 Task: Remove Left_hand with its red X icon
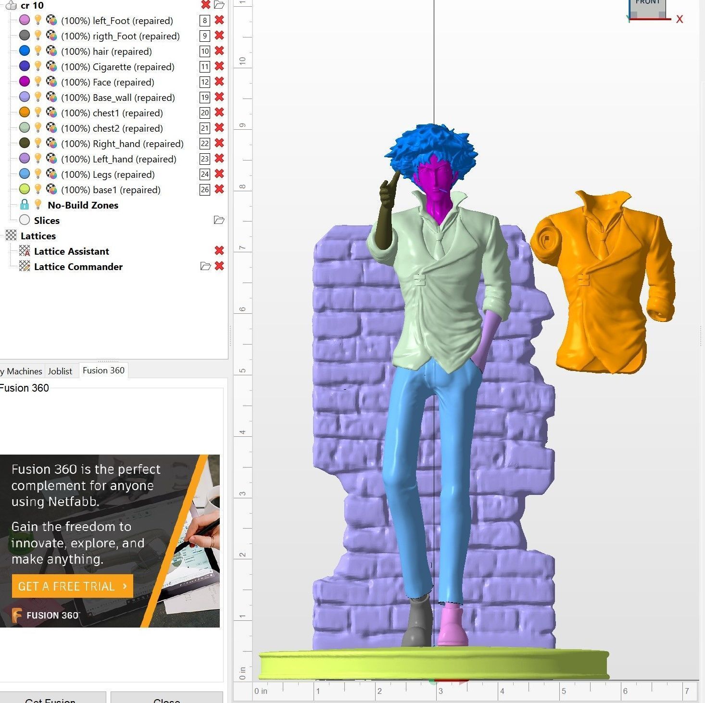click(219, 159)
